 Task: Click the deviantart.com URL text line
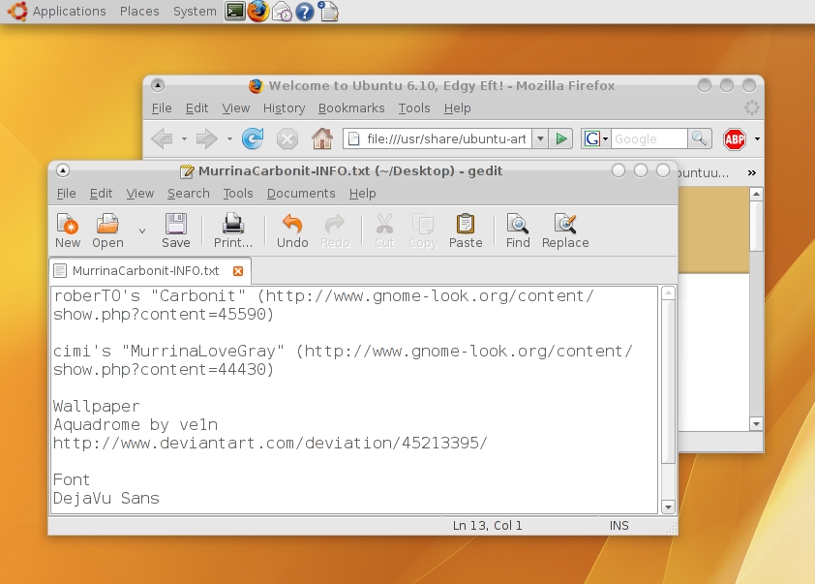(270, 443)
